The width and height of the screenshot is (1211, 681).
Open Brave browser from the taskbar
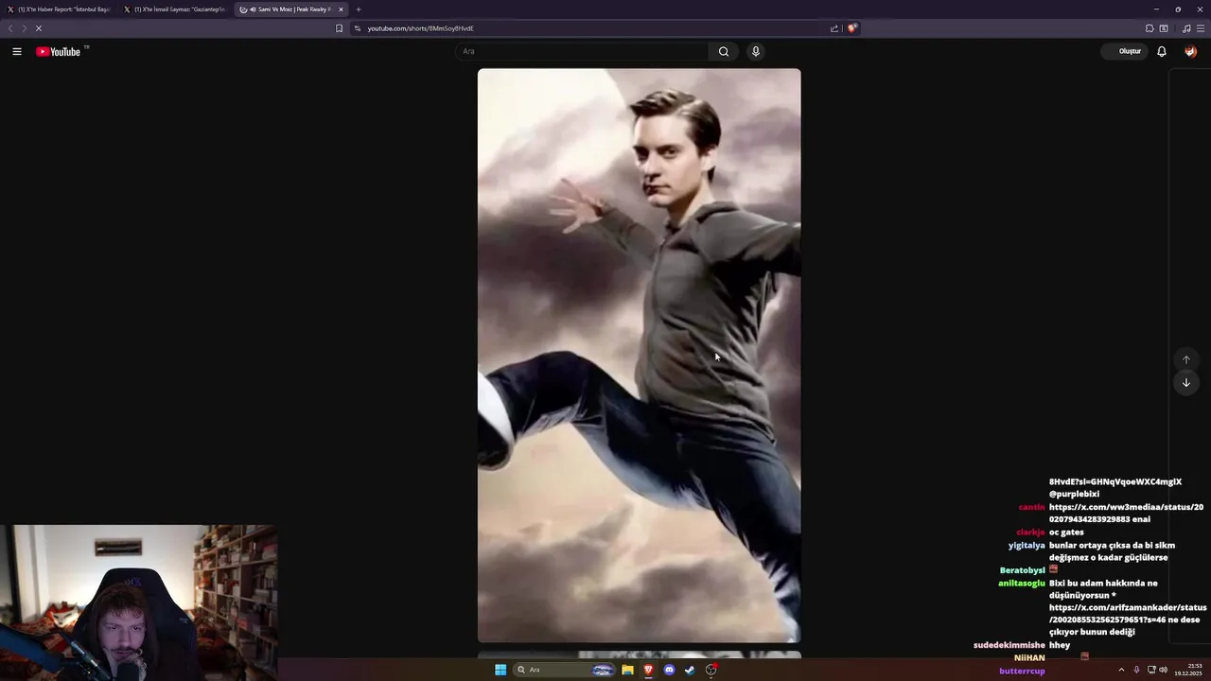click(648, 670)
